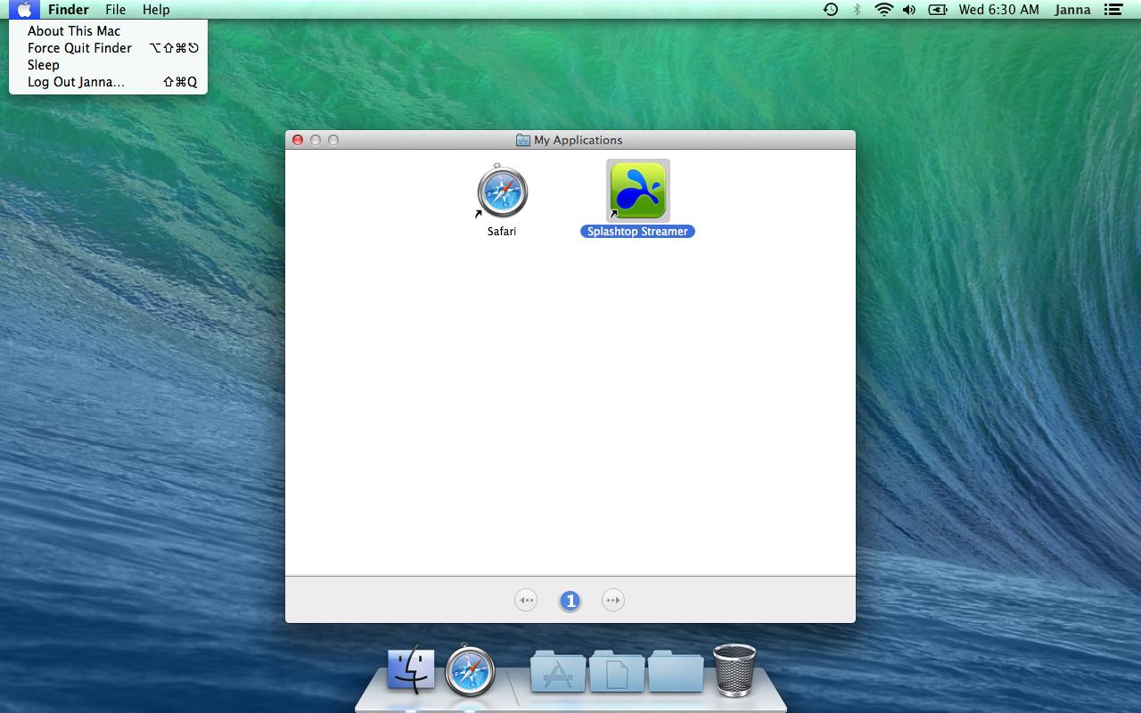Open the File menu
This screenshot has width=1141, height=713.
115,10
